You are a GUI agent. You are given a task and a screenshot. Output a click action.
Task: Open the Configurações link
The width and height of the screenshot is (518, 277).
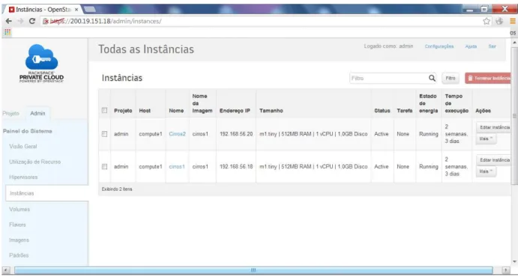439,46
